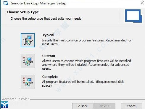The height and width of the screenshot is (109, 145).
Task: Click the 'Allows users to choose which program features' text
Action: [86, 65]
